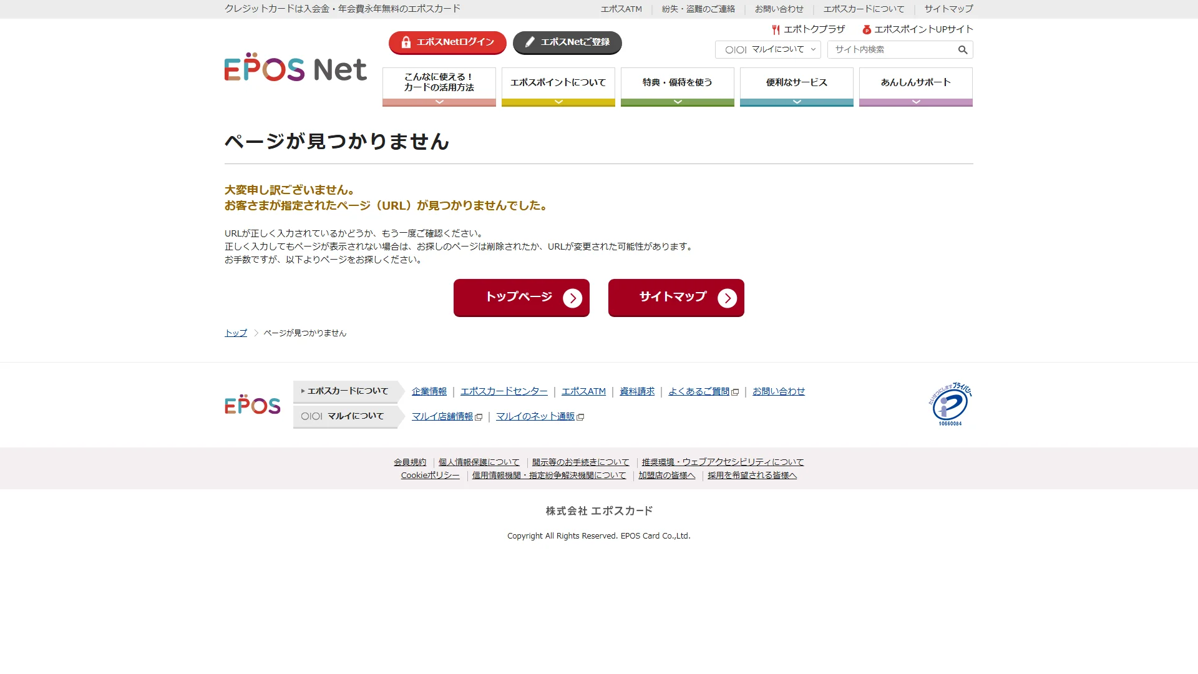Click the arrow circle on サイトマップ button
Viewport: 1198px width, 674px height.
pos(727,298)
